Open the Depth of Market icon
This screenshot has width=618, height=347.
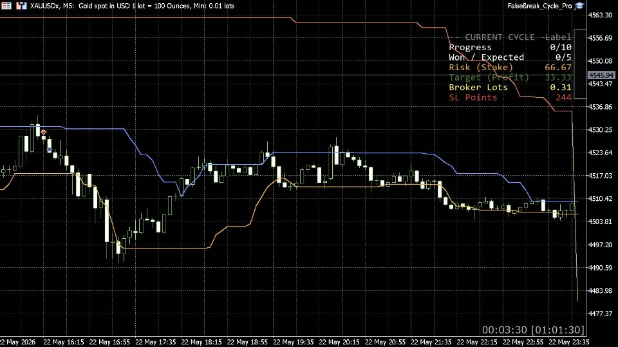[21, 6]
